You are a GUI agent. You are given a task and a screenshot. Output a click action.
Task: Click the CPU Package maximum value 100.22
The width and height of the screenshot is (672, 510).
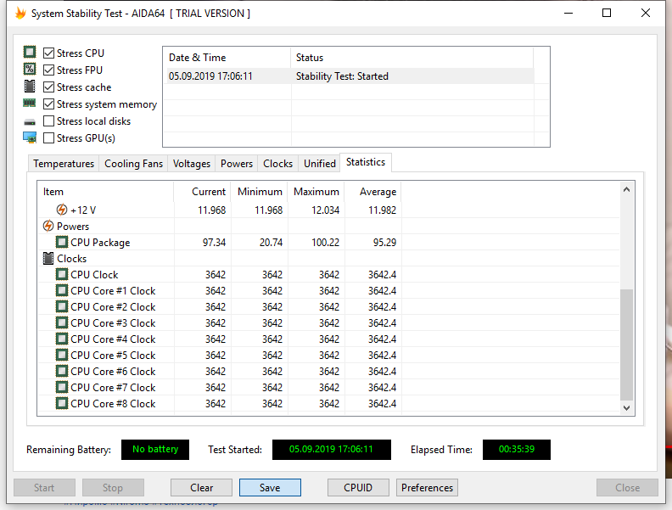[325, 243]
